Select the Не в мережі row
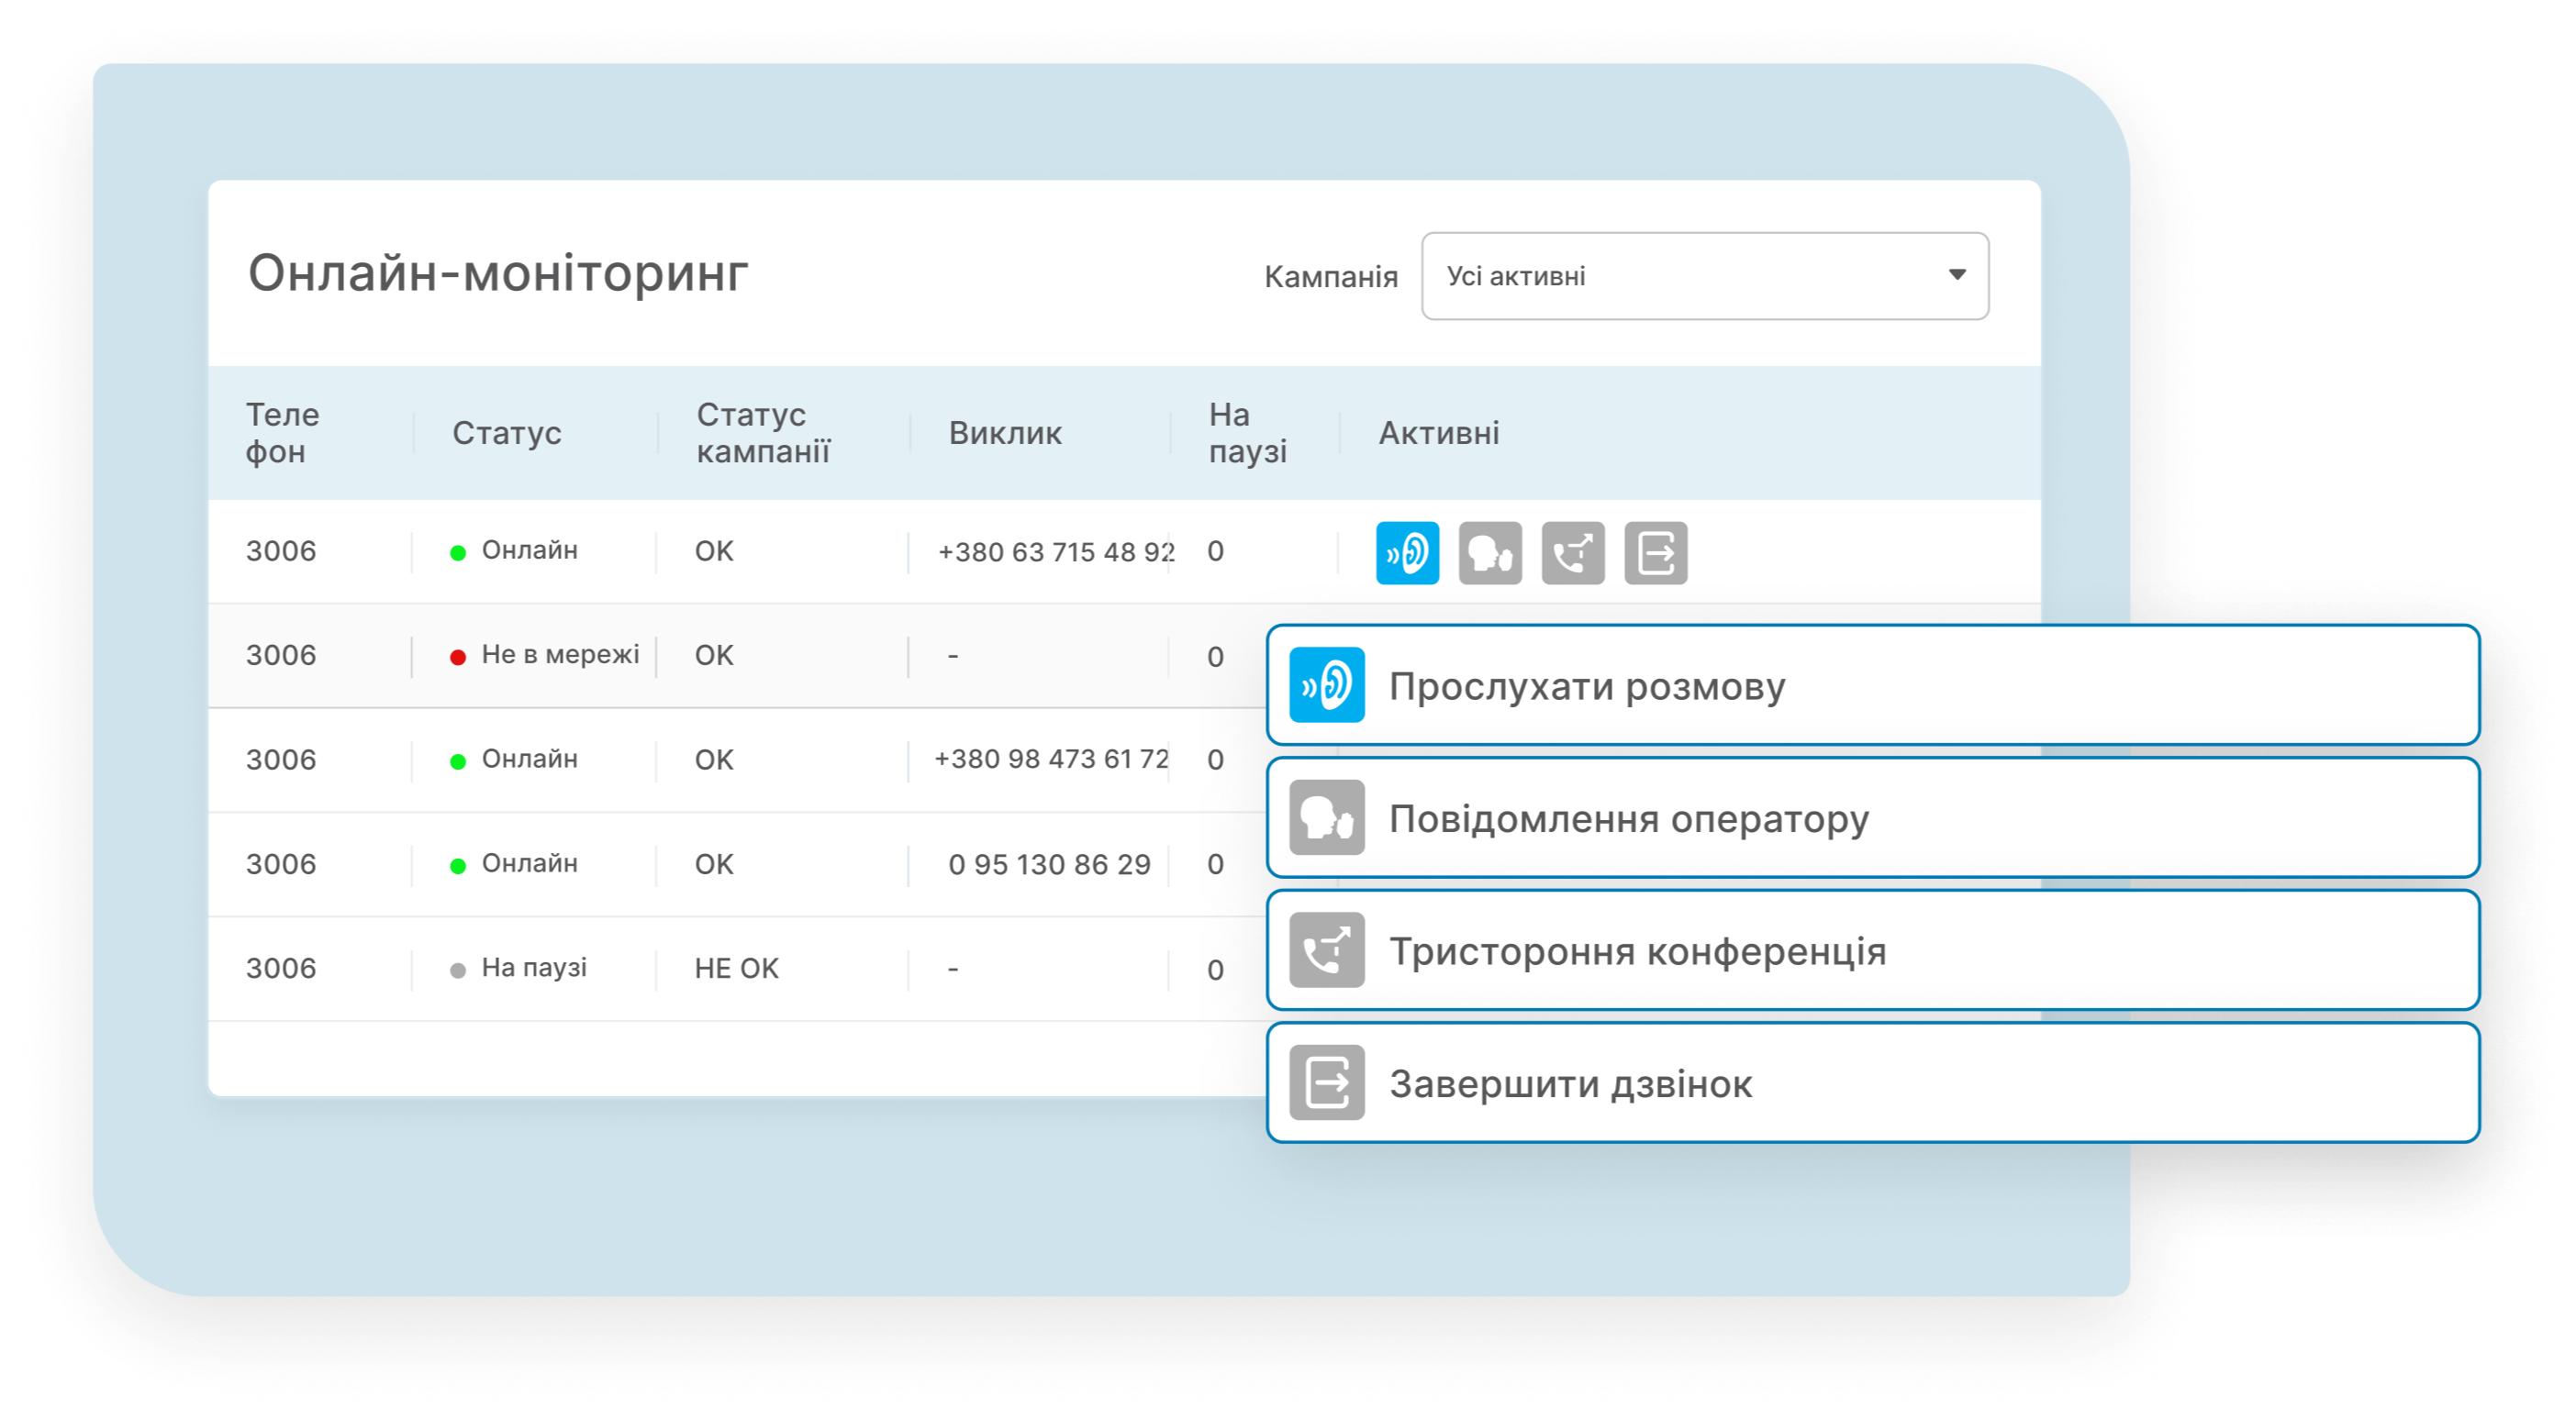The width and height of the screenshot is (2576, 1420). pos(559,656)
